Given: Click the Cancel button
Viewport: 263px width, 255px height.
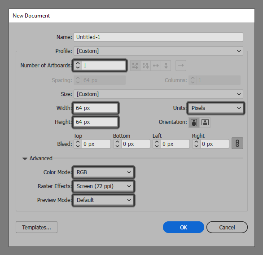Looking at the screenshot, I should coord(227,227).
